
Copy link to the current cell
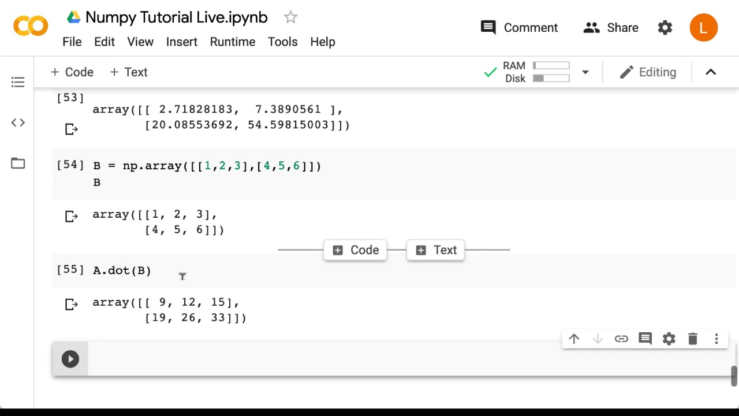[x=621, y=339]
